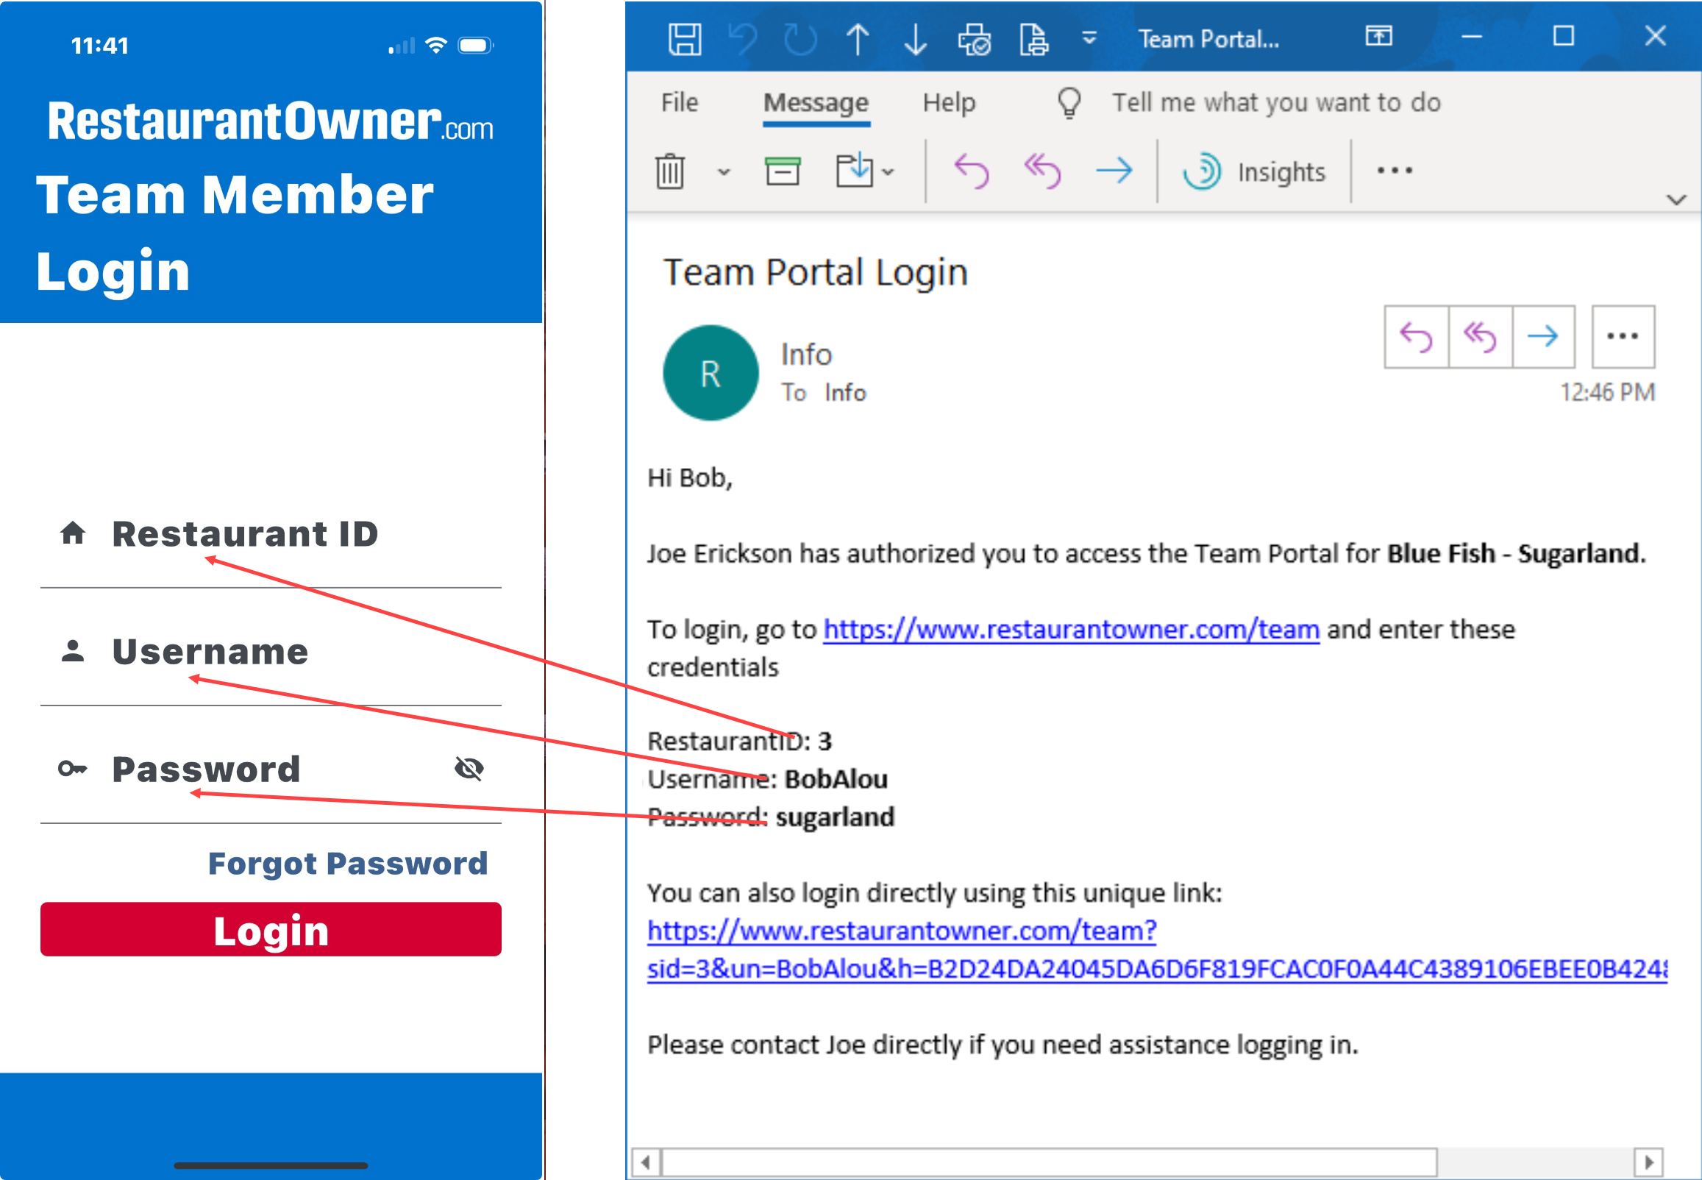Screen dimensions: 1702x1180
Task: Click the RestaurantOwner.com logo
Action: click(270, 122)
